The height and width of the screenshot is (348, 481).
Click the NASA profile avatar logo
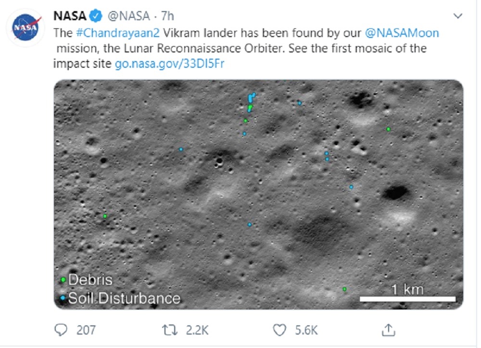[x=25, y=28]
